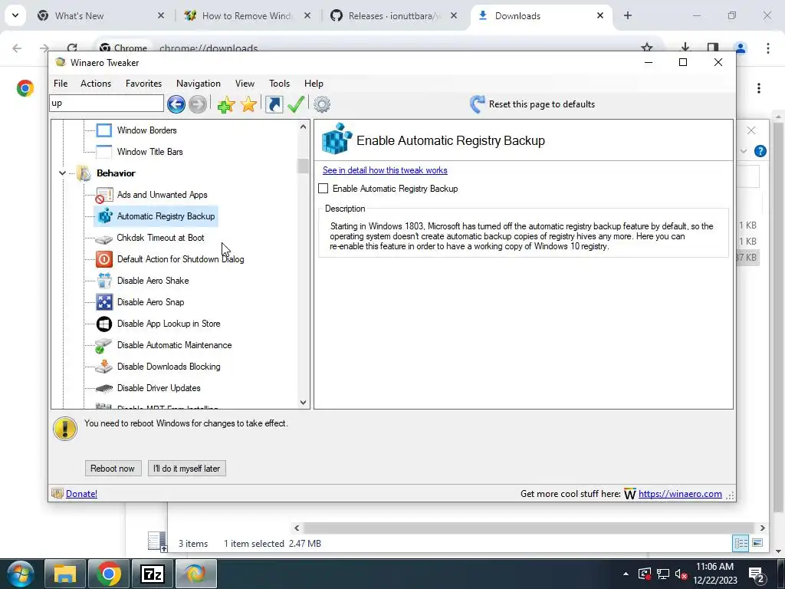This screenshot has width=785, height=589.
Task: Switch to the How to Remove Wind Chrome tab
Action: coord(248,16)
